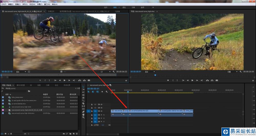
Task: Open the 序列(S) menu
Action: pos(25,4)
